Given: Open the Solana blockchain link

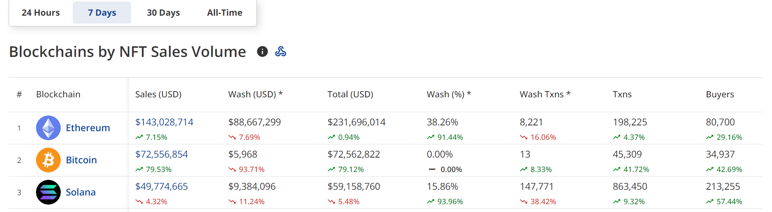Looking at the screenshot, I should coord(81,192).
